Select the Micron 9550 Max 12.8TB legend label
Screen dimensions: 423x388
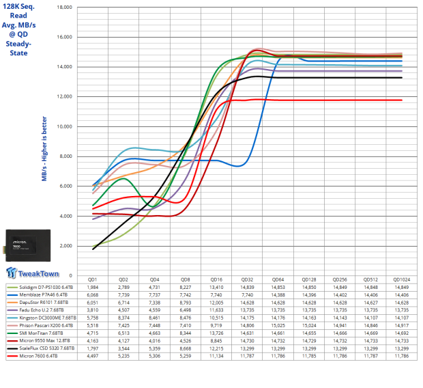tap(44, 341)
